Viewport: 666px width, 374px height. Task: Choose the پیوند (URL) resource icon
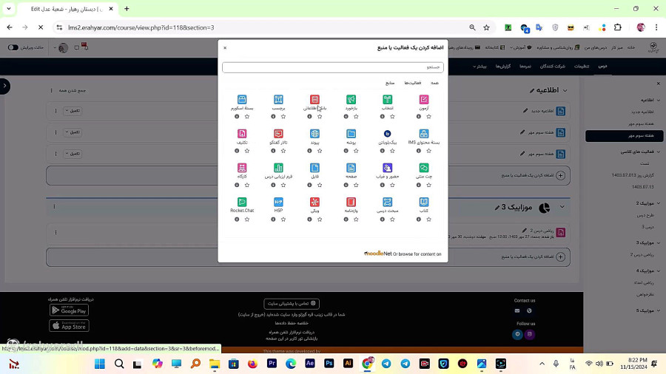coord(314,134)
